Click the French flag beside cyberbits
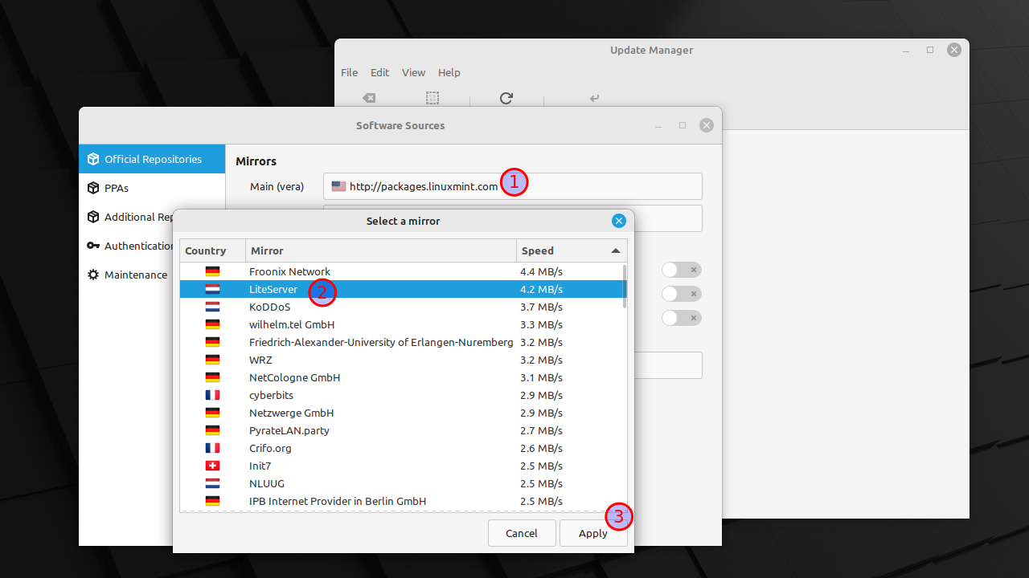1029x578 pixels. pyautogui.click(x=212, y=395)
